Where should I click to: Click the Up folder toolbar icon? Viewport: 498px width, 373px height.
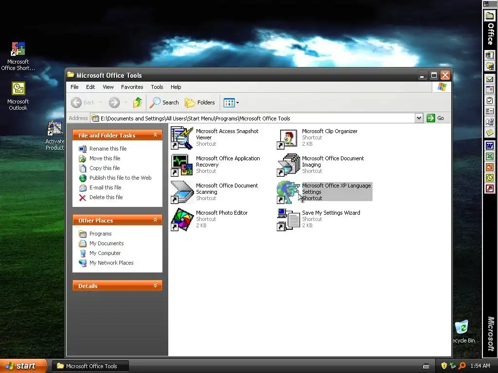pyautogui.click(x=138, y=102)
